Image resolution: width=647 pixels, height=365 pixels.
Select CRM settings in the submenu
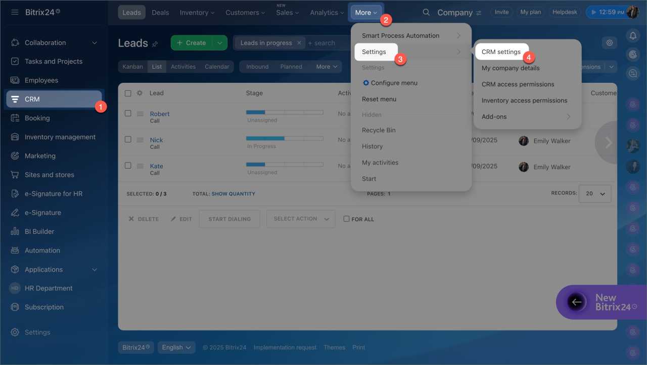click(501, 52)
